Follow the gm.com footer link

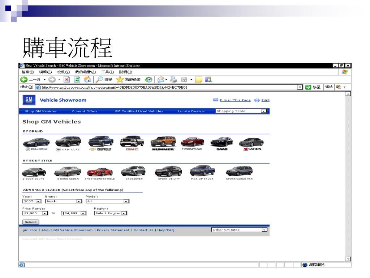[30, 230]
